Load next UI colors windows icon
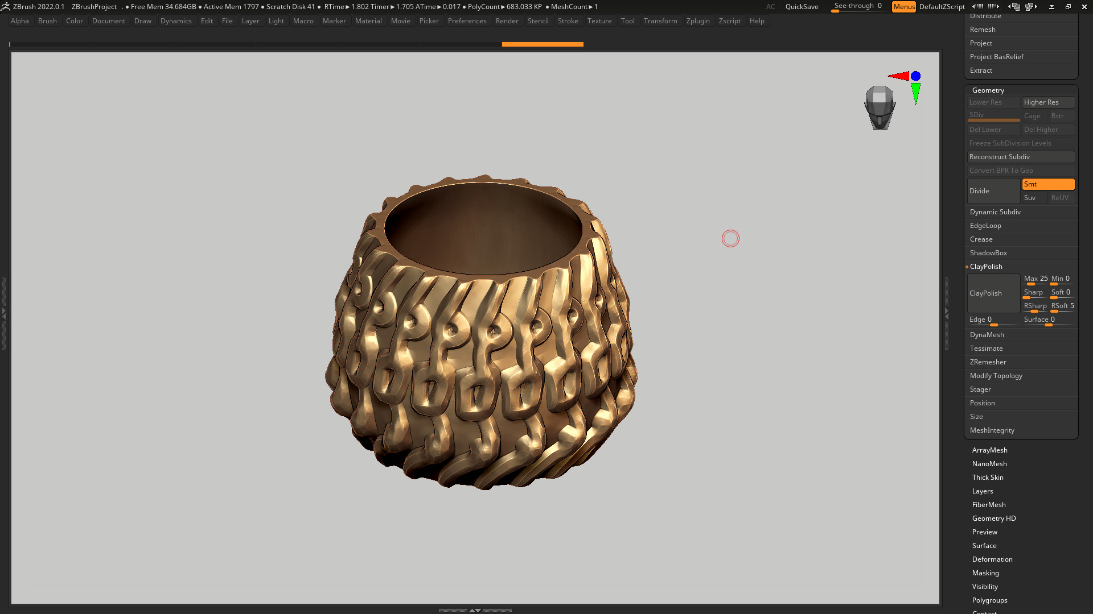The height and width of the screenshot is (614, 1093). (x=1031, y=6)
